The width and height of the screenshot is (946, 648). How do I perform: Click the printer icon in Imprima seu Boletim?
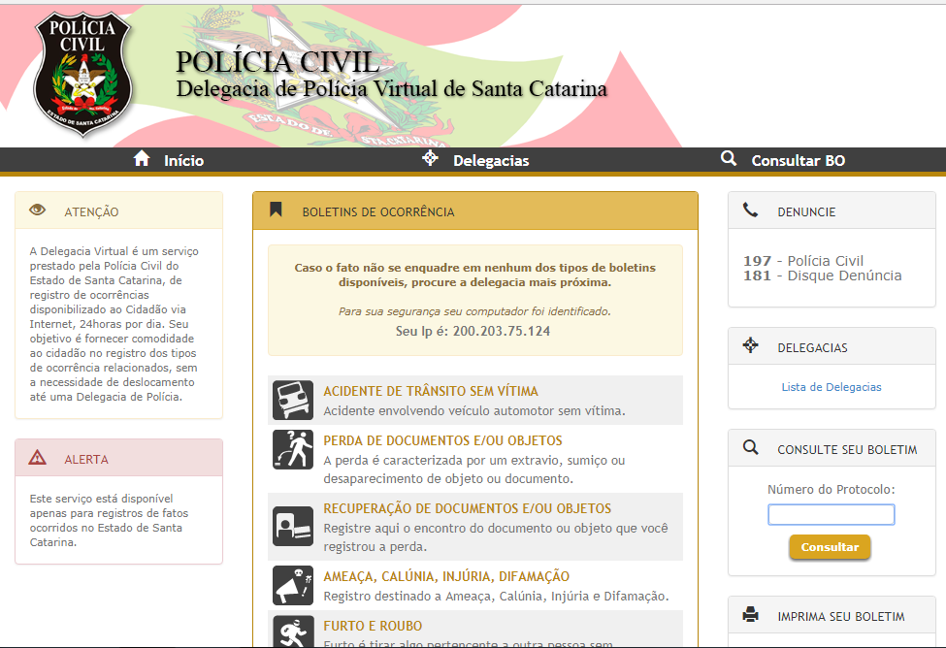pyautogui.click(x=750, y=615)
